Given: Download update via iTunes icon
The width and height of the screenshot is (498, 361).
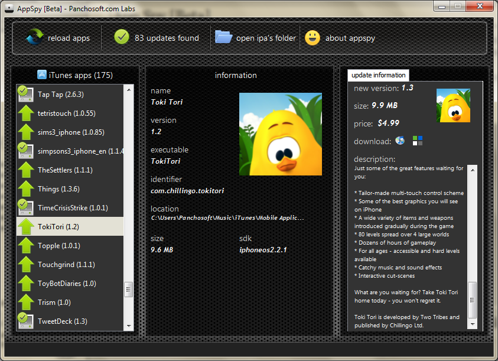Looking at the screenshot, I should pyautogui.click(x=400, y=140).
